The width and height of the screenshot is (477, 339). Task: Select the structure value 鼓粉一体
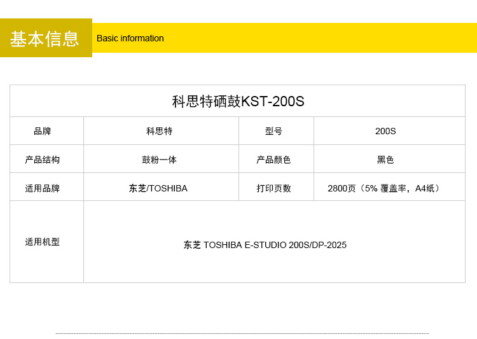(159, 160)
